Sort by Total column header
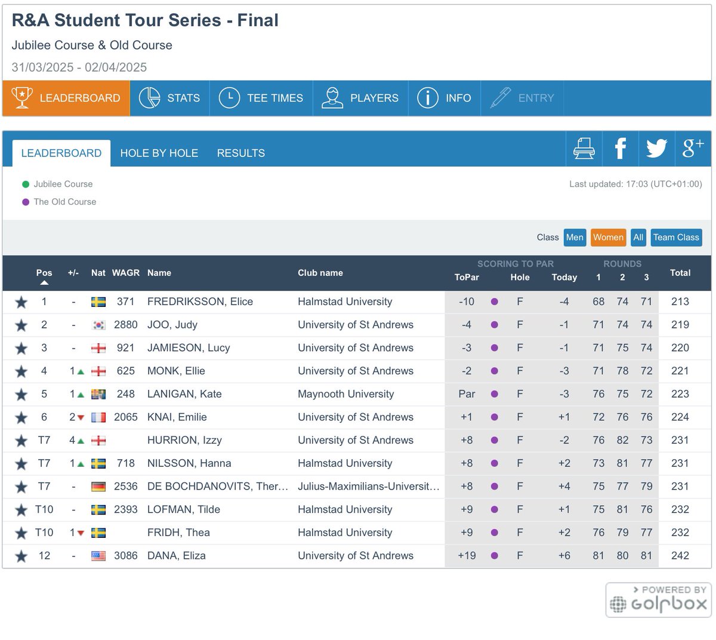 [x=680, y=273]
